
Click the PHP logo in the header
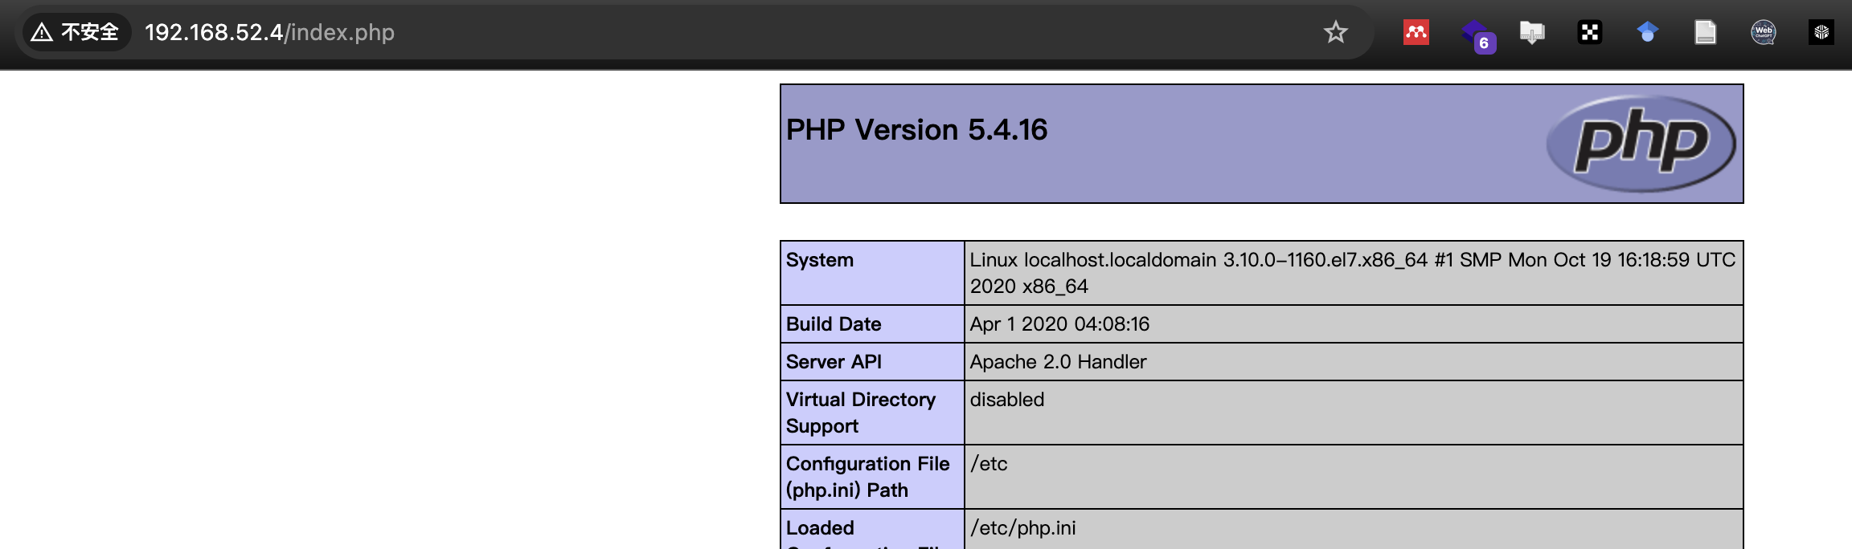click(1641, 144)
